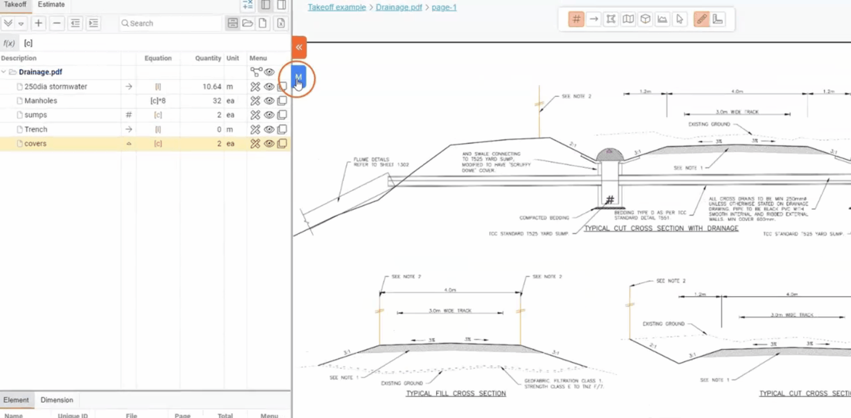Select the count (#) takeoff tool
Viewport: 851px width, 418px height.
pos(576,19)
